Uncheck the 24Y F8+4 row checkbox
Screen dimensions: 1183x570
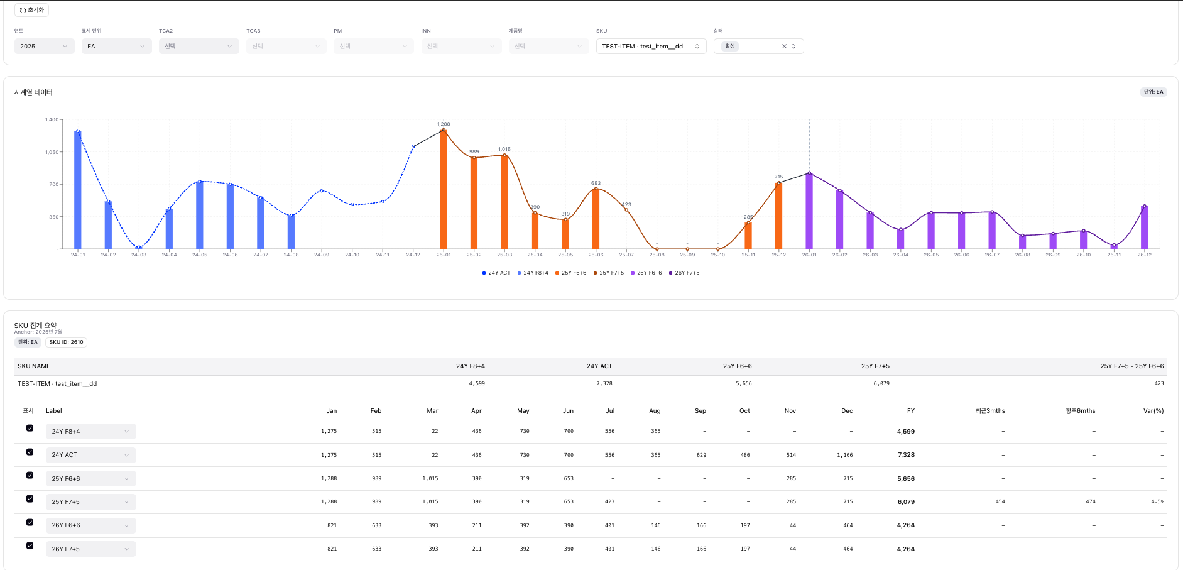30,428
